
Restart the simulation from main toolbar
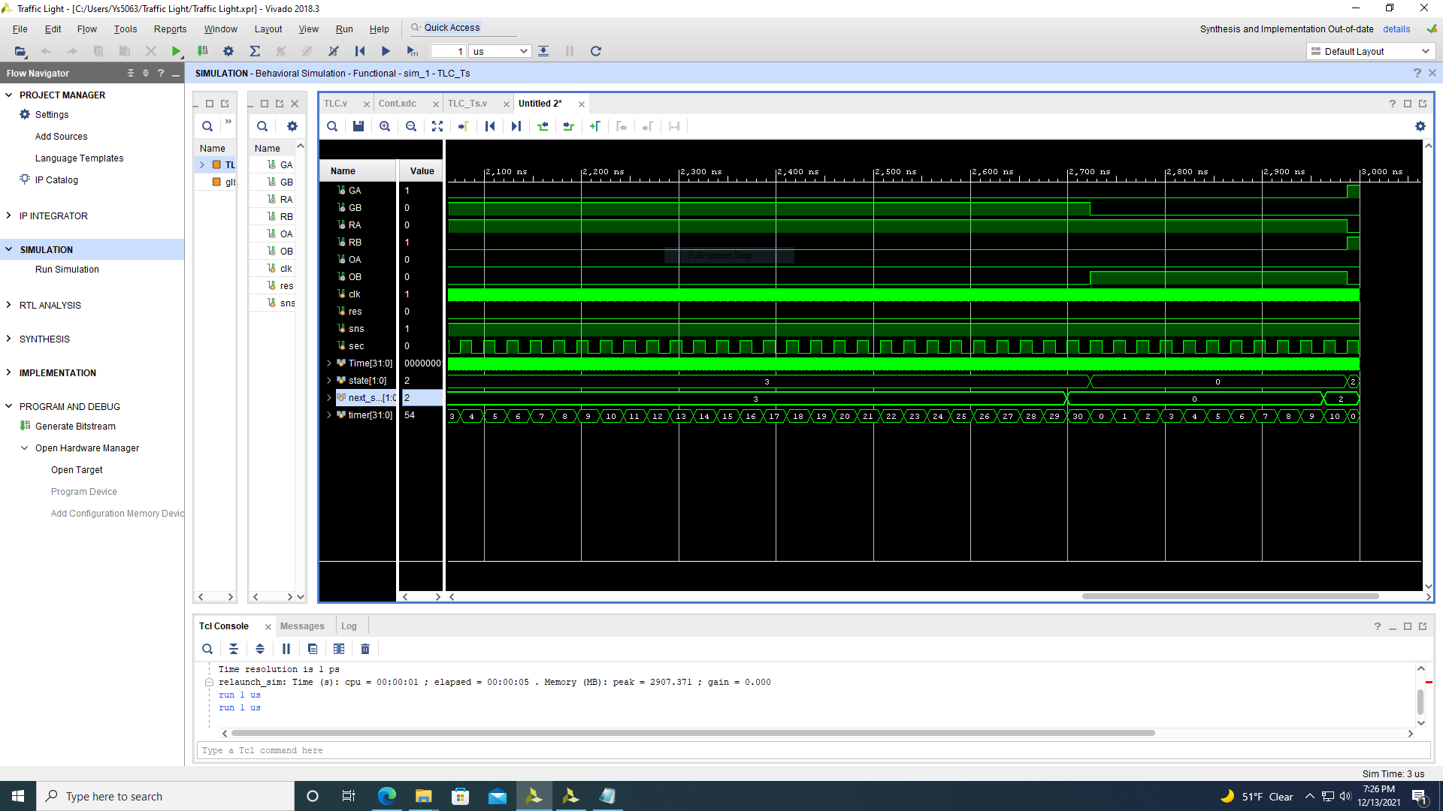tap(360, 51)
